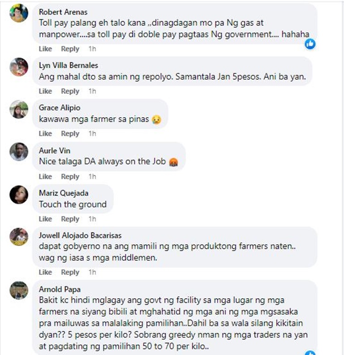Like Grace Alipio's comment
Screen dimensions: 344x355
pyautogui.click(x=45, y=134)
